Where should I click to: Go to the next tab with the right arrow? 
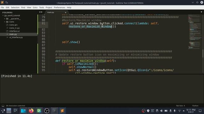[x=42, y=12]
